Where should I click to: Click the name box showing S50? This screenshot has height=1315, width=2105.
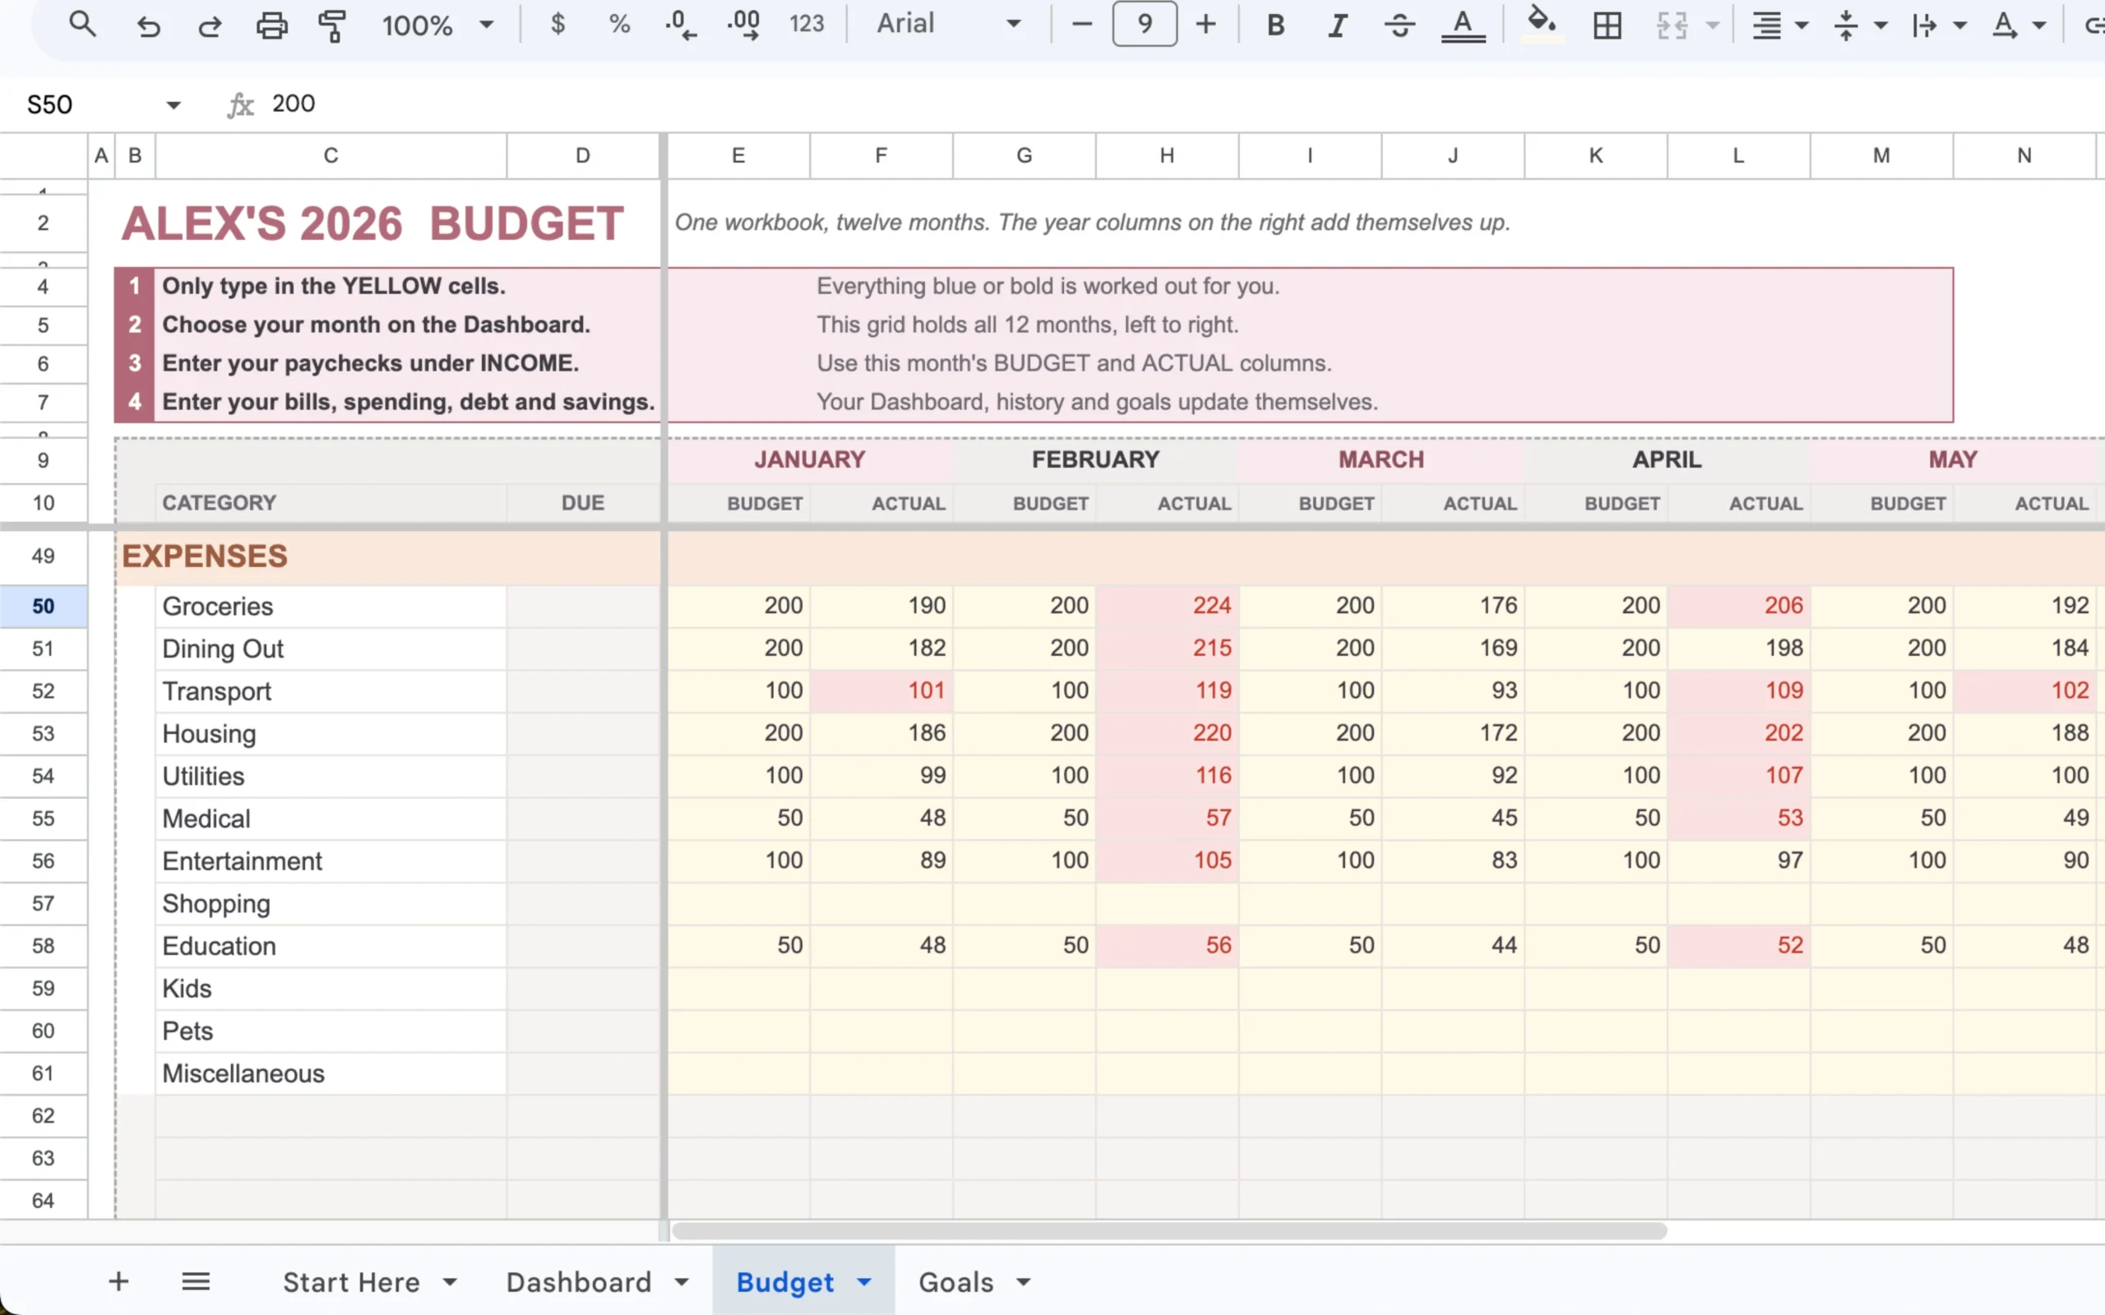pos(49,104)
